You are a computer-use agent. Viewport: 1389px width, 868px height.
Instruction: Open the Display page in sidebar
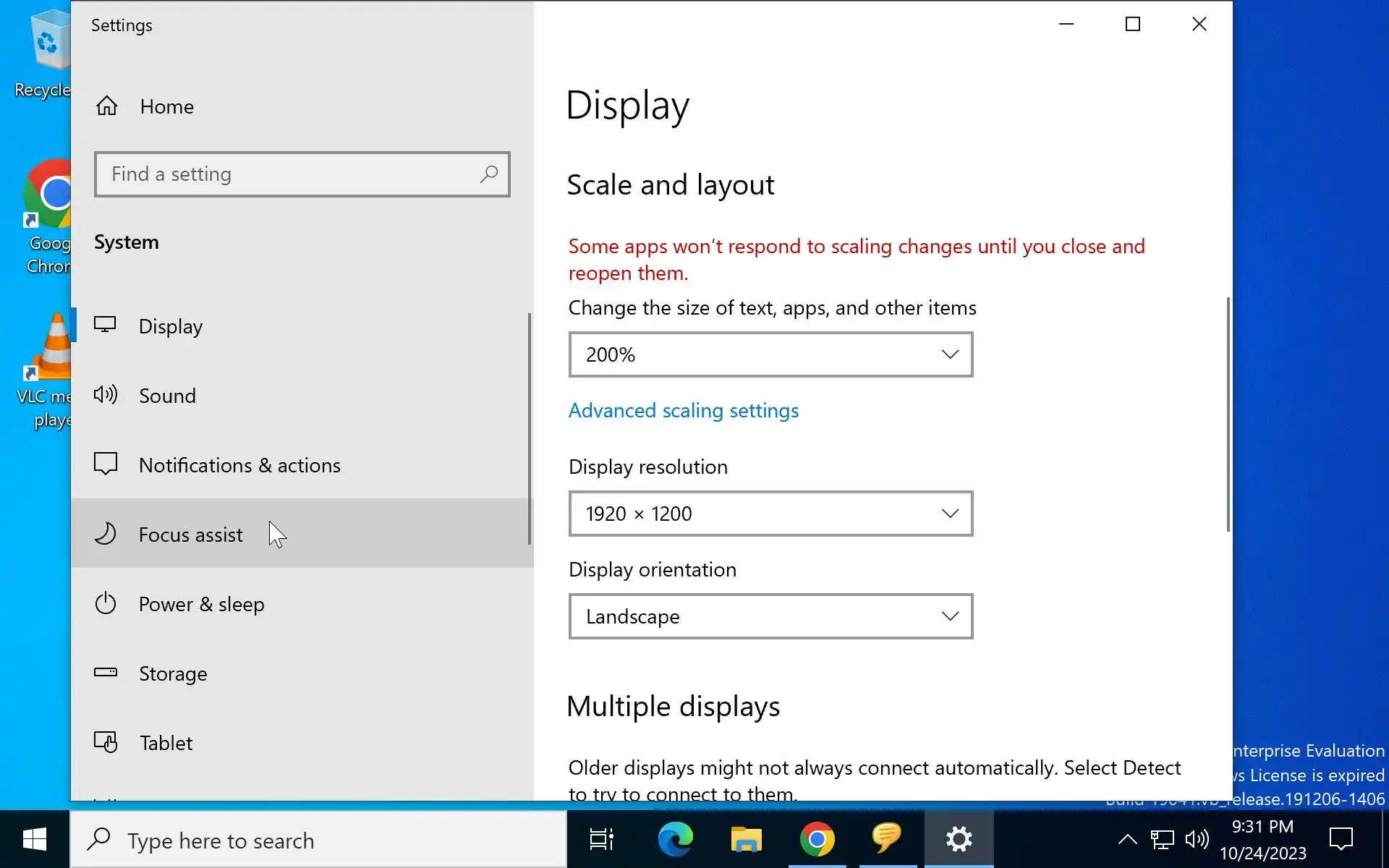171,326
